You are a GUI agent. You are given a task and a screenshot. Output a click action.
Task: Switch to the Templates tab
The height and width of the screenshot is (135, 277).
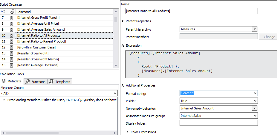tap(60, 81)
